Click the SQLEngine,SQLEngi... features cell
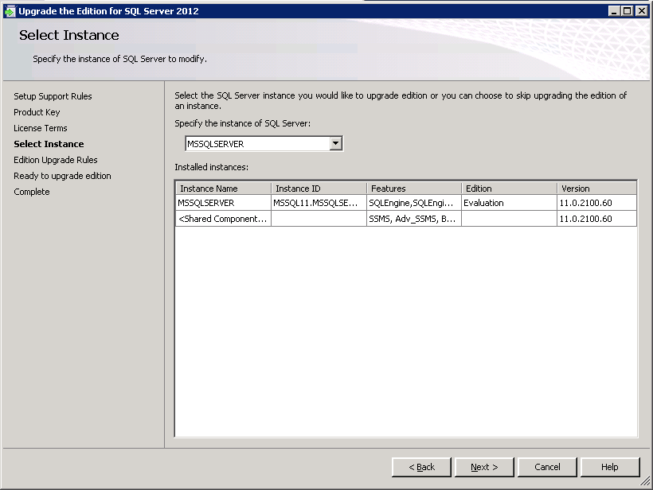This screenshot has height=490, width=653. [x=414, y=203]
